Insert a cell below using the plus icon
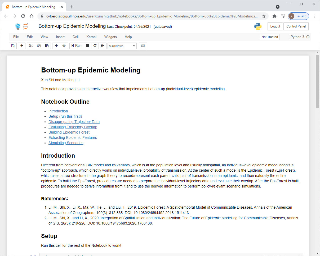This screenshot has height=256, width=320. (x=22, y=46)
